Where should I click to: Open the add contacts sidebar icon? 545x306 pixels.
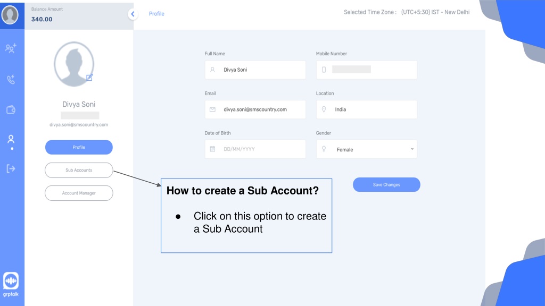[11, 48]
